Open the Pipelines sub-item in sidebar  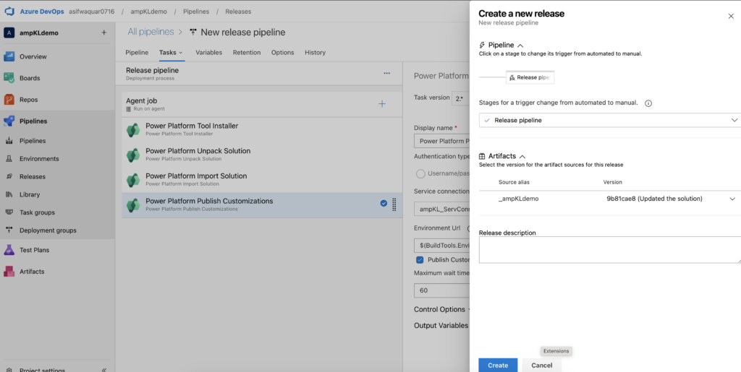[x=33, y=141]
